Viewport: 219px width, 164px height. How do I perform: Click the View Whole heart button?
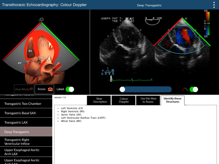point(24,89)
